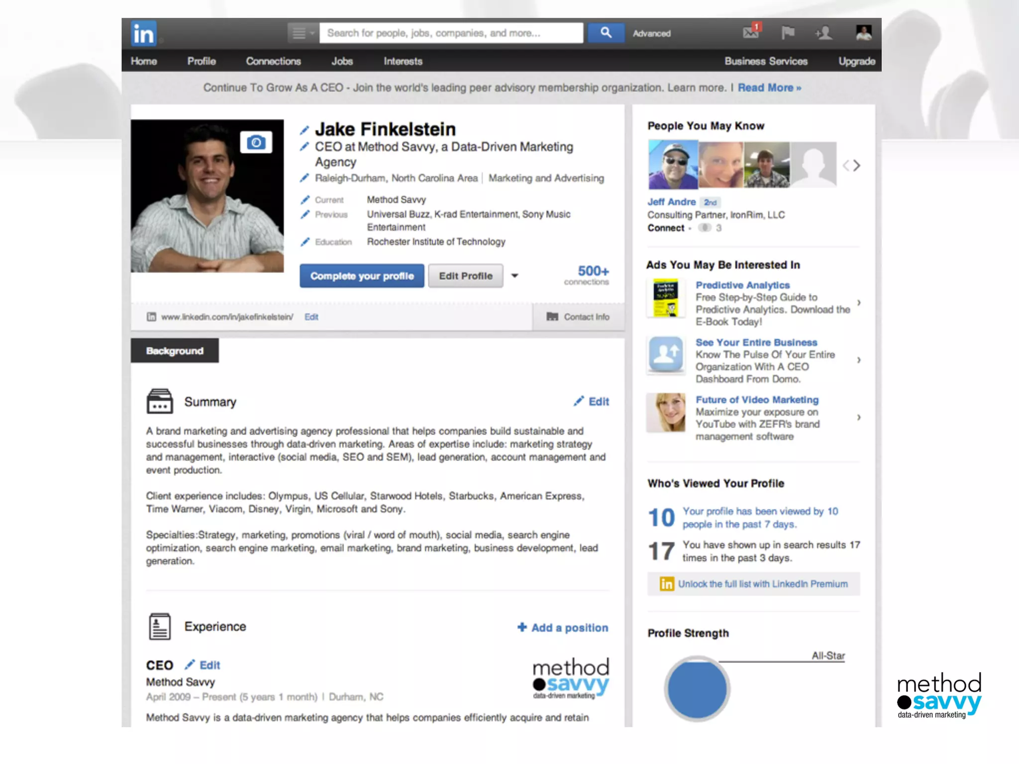Open Jeff Andre's profile name link

coord(671,202)
